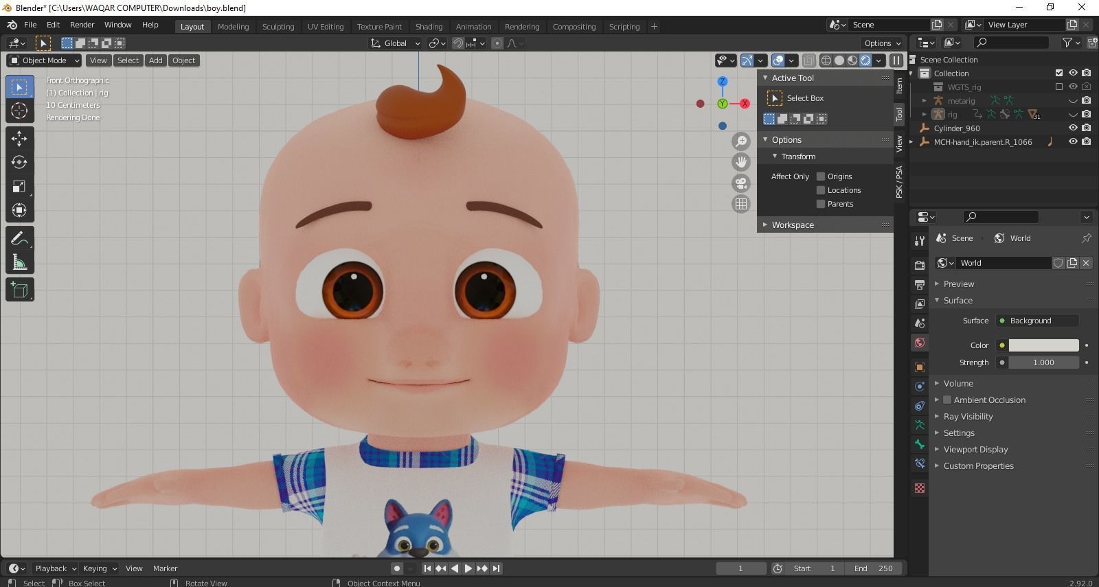Unlink the World datablock with X
Image resolution: width=1099 pixels, height=587 pixels.
[x=1086, y=263]
